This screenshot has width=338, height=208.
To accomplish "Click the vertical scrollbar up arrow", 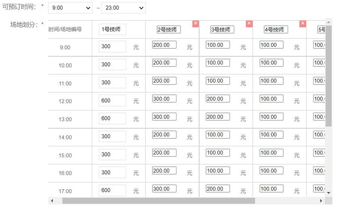I will 329,22.
